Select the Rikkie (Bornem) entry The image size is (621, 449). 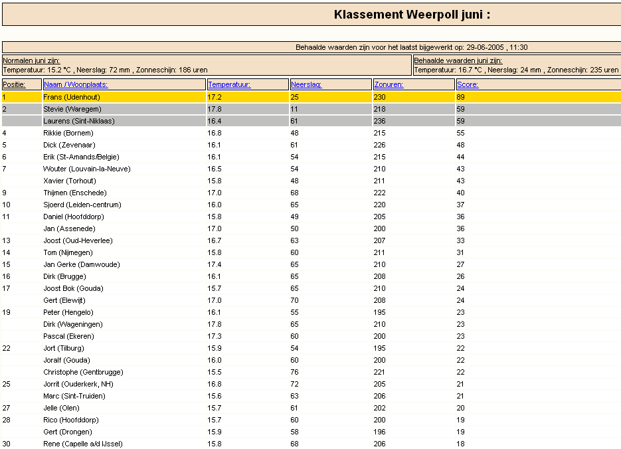(68, 133)
